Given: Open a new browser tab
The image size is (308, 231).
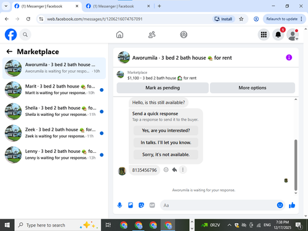Looking at the screenshot, I should click(x=159, y=6).
